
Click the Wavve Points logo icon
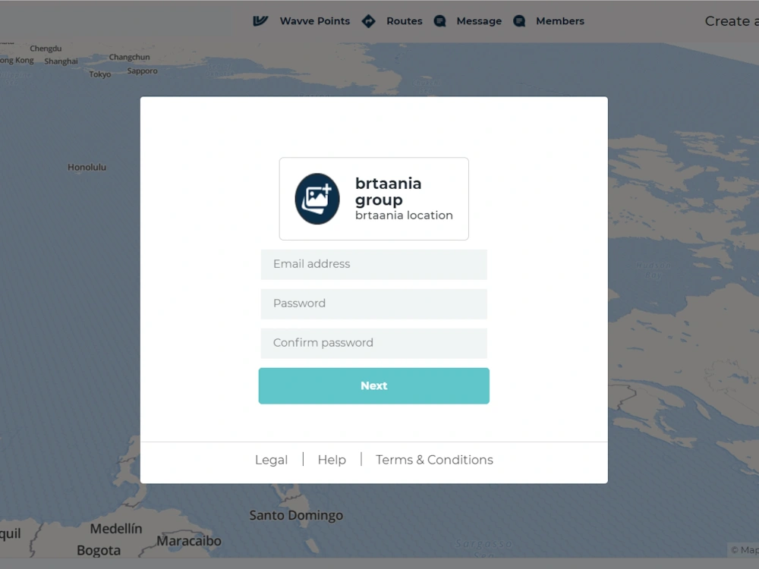tap(260, 20)
